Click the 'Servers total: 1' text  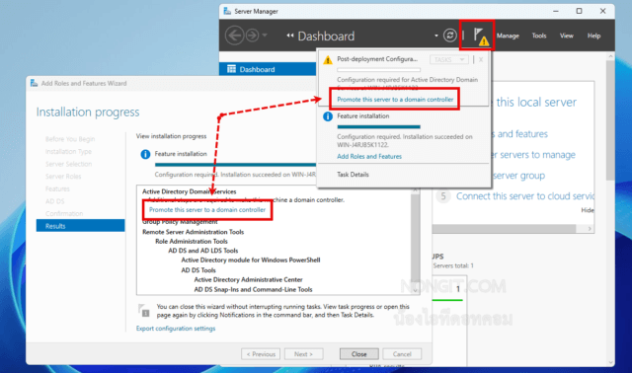tap(453, 265)
